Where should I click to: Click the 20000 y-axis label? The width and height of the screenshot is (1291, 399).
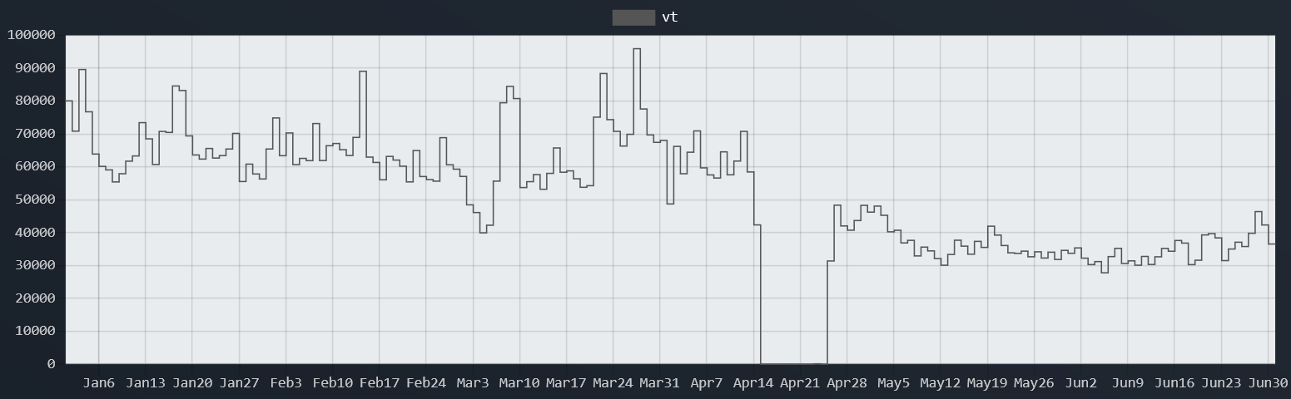[35, 298]
